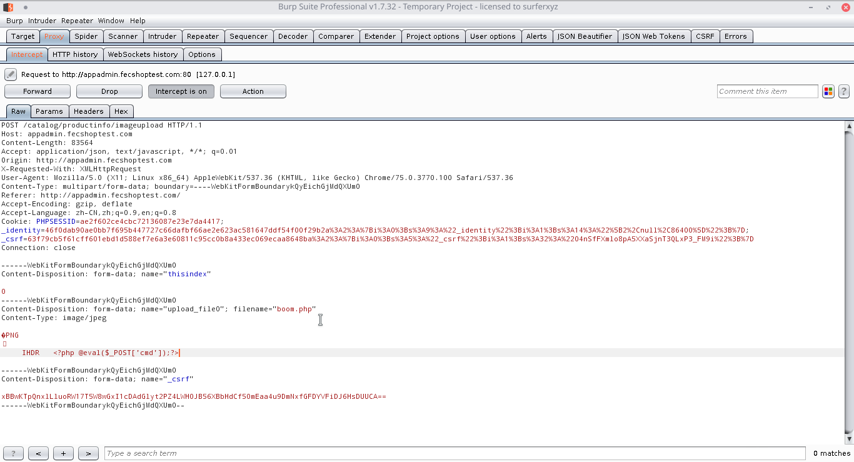Focus the Type a search term field
854x462 pixels.
pyautogui.click(x=455, y=453)
